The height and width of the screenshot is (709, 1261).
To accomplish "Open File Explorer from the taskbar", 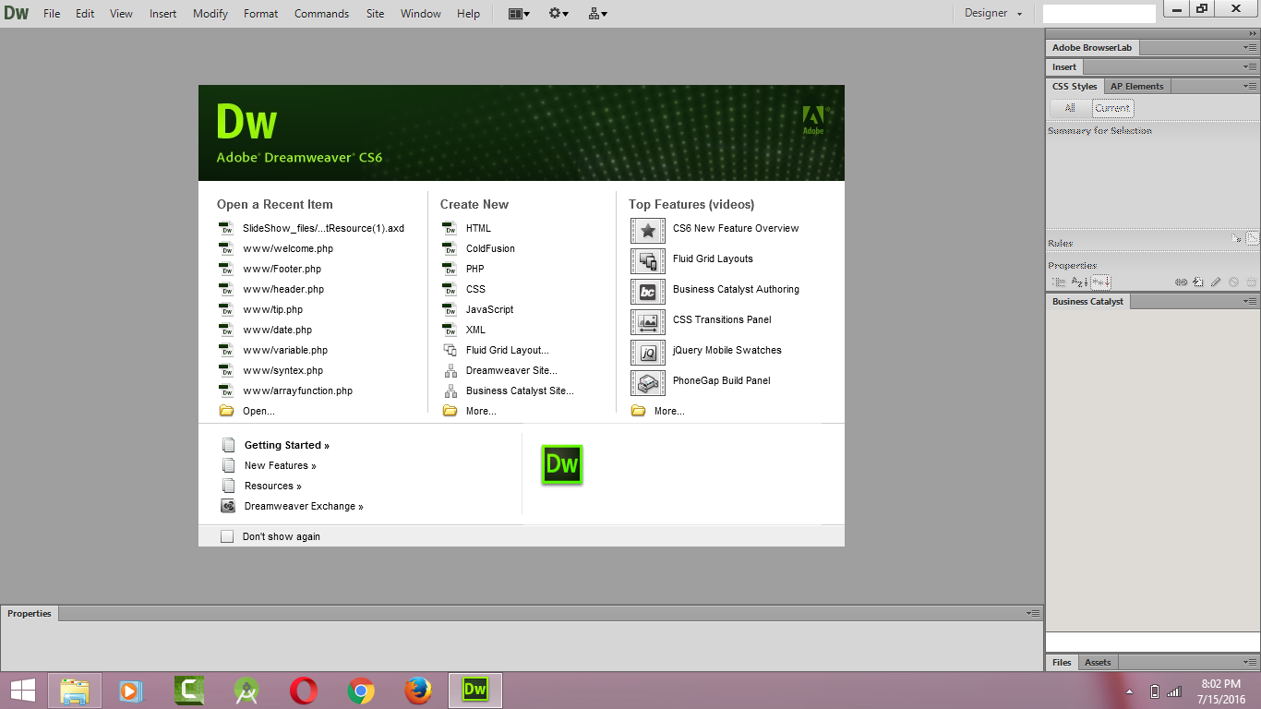I will 75,691.
